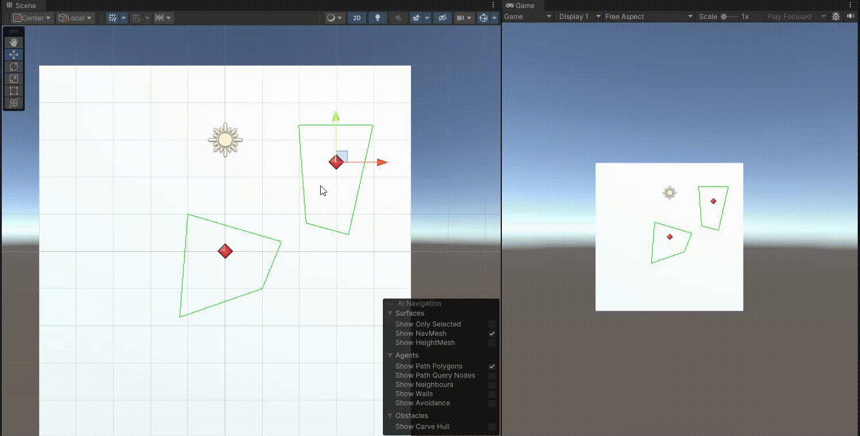
Task: Toggle hidden objects visibility eye icon
Action: (x=442, y=18)
